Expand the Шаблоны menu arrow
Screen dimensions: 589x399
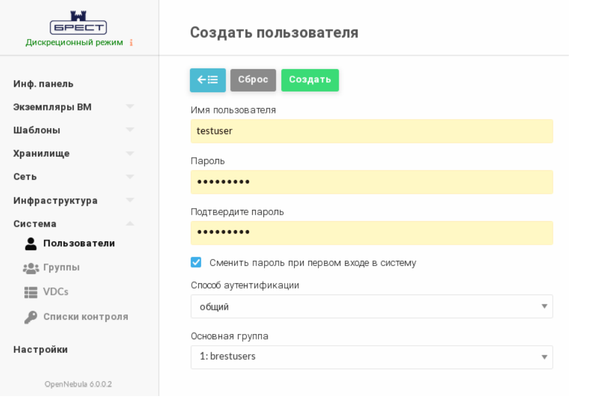click(130, 130)
